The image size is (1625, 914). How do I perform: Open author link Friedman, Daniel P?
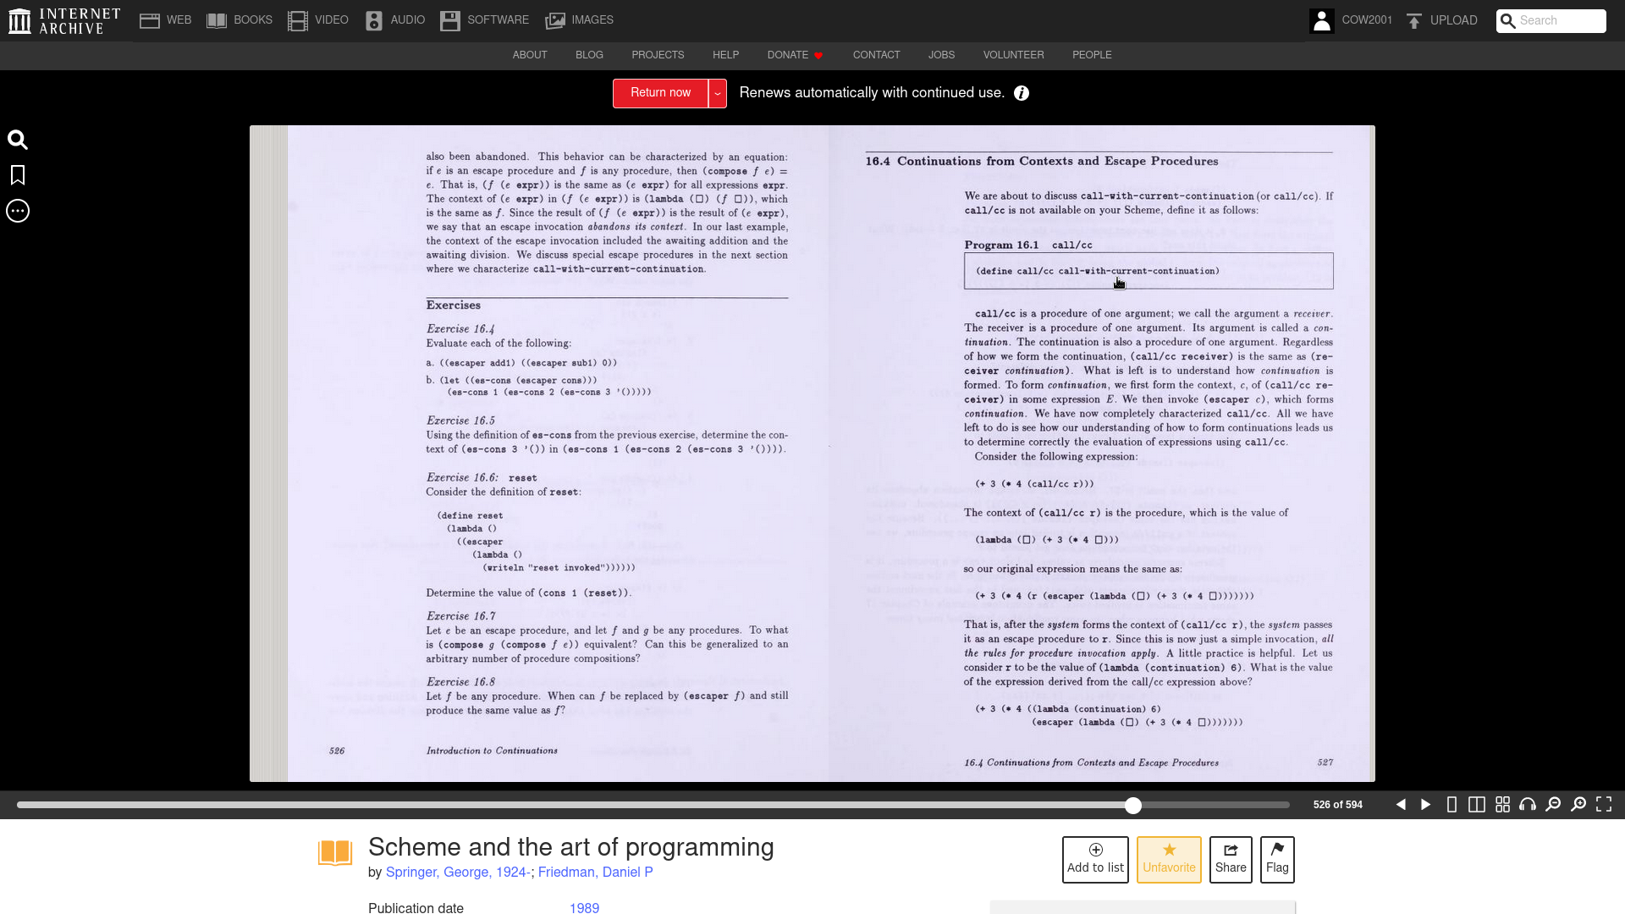[x=596, y=873]
